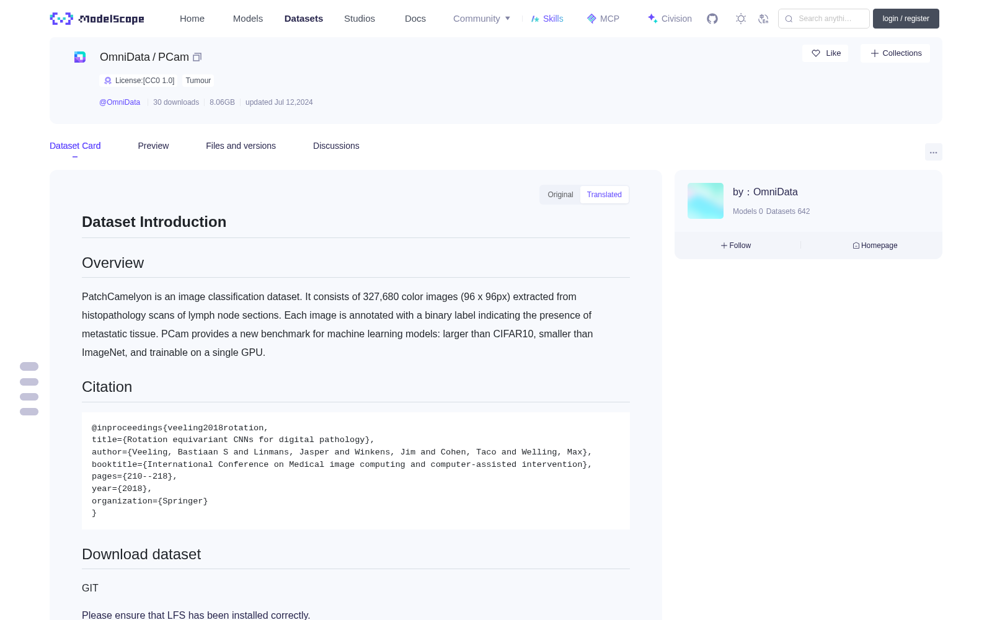Screen dimensions: 992x620
Task: Open the Discussions tab
Action: click(x=336, y=146)
